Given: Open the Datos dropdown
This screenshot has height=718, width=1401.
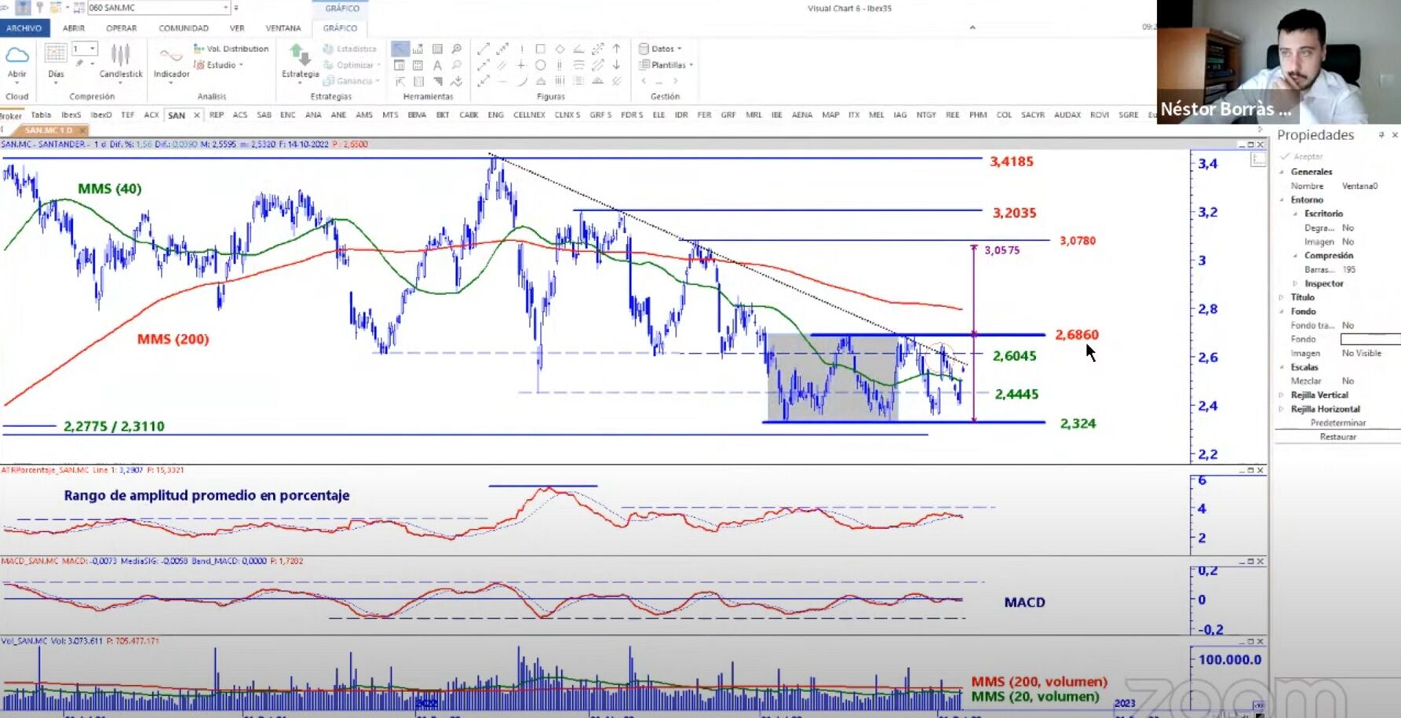Looking at the screenshot, I should tap(661, 49).
